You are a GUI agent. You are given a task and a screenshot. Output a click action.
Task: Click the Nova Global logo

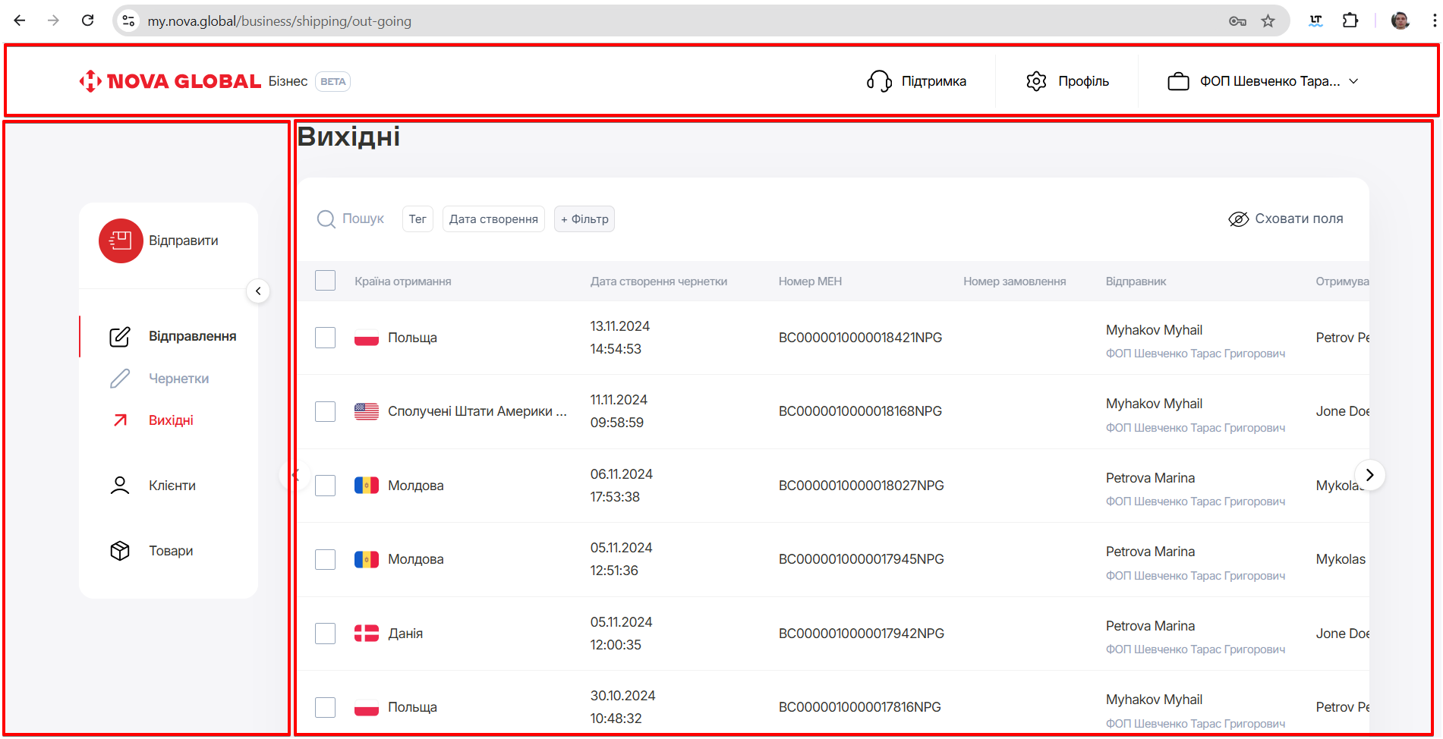click(171, 81)
